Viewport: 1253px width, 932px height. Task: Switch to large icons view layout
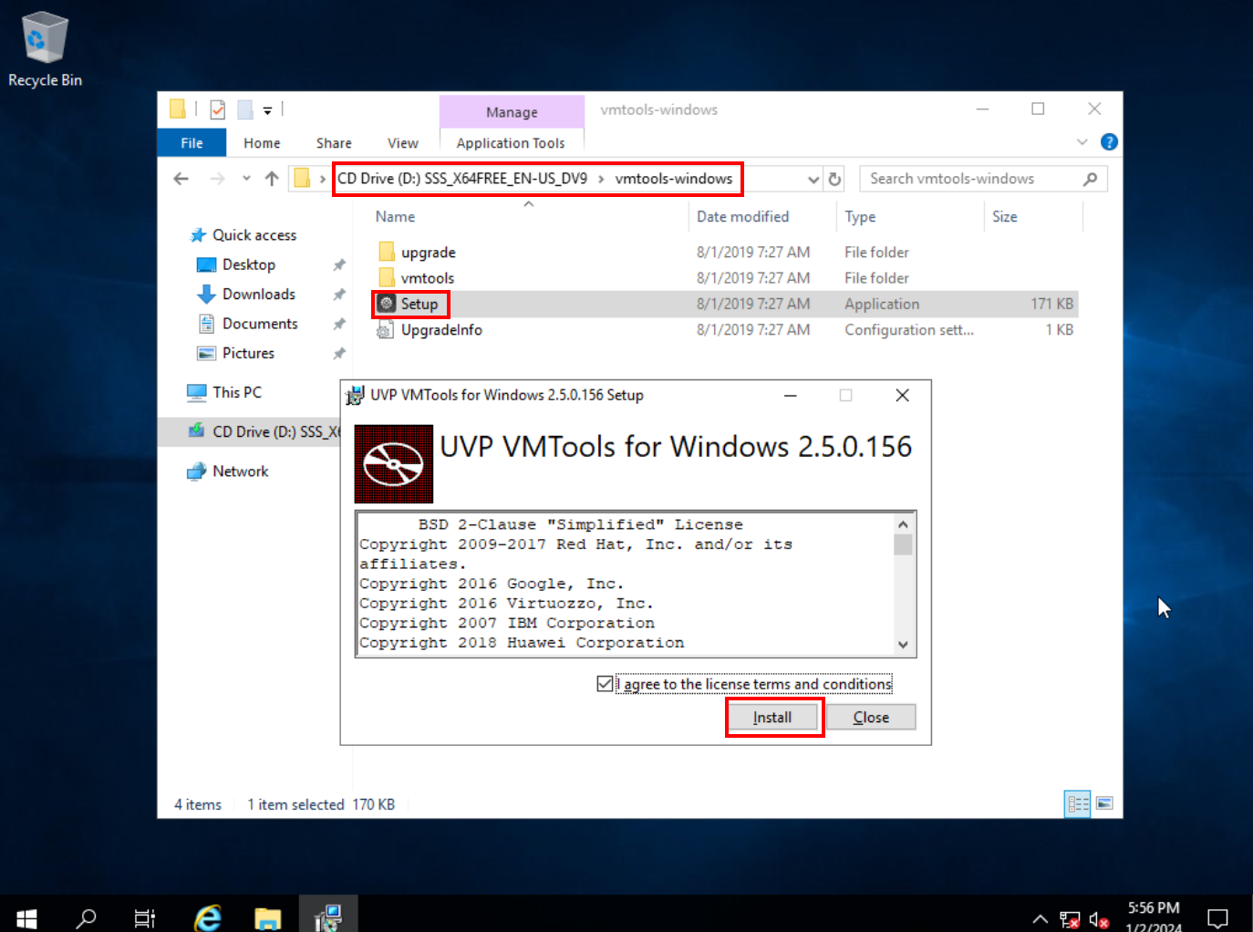point(1104,803)
